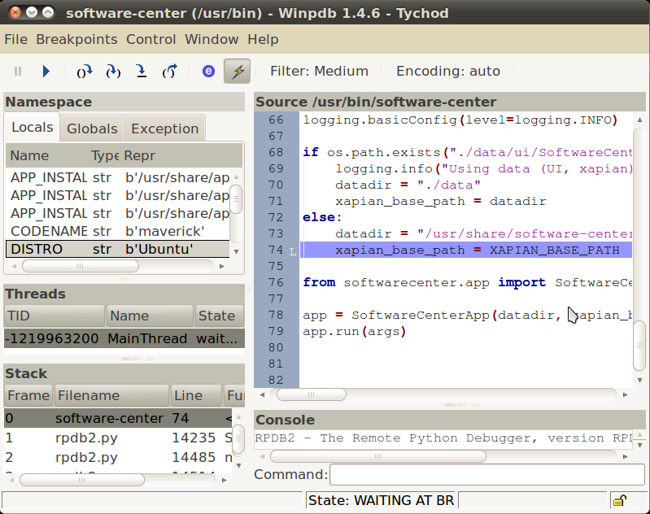Open the Filter: Medium selector

[319, 72]
